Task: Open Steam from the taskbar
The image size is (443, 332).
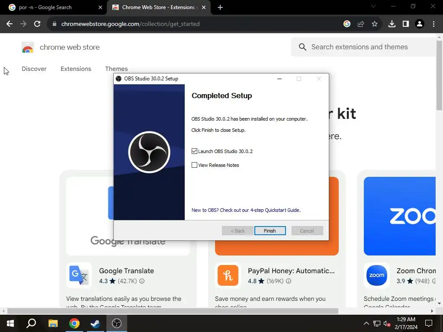Action: (96, 323)
